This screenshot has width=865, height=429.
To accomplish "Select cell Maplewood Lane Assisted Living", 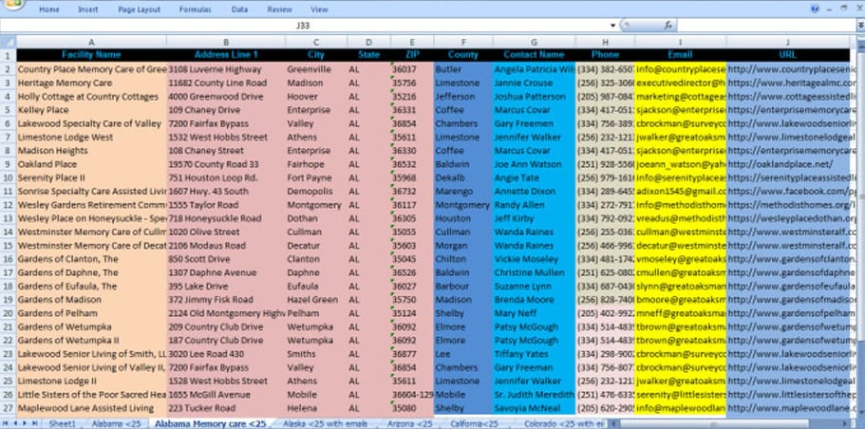I will 91,409.
